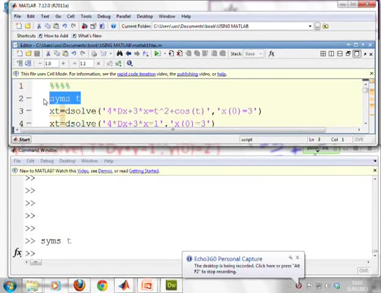Click line 3 dsolve code text

(156, 111)
